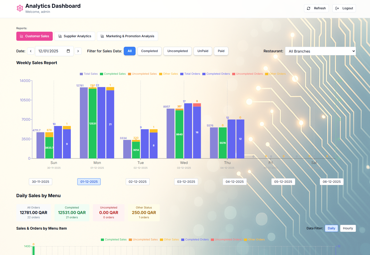Open Marketing & Promotion Analysis report
370x255 pixels.
(x=128, y=36)
